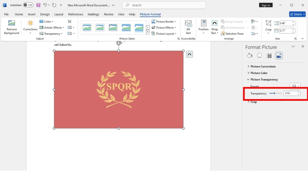Click the Transparency slider in pane
Screen dimensions: 308x171
click(276, 93)
